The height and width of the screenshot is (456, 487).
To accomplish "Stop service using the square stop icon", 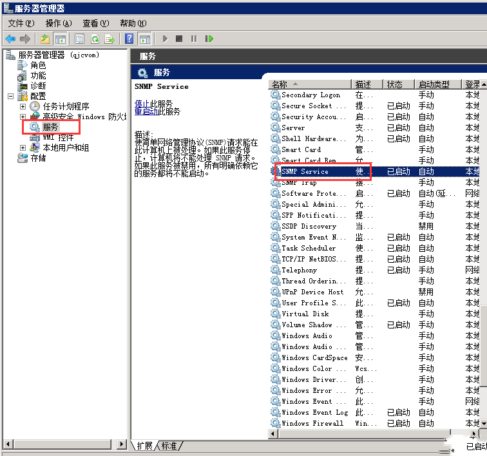I will tap(179, 39).
